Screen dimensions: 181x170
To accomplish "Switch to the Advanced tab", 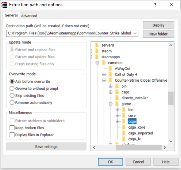I will [29, 16].
